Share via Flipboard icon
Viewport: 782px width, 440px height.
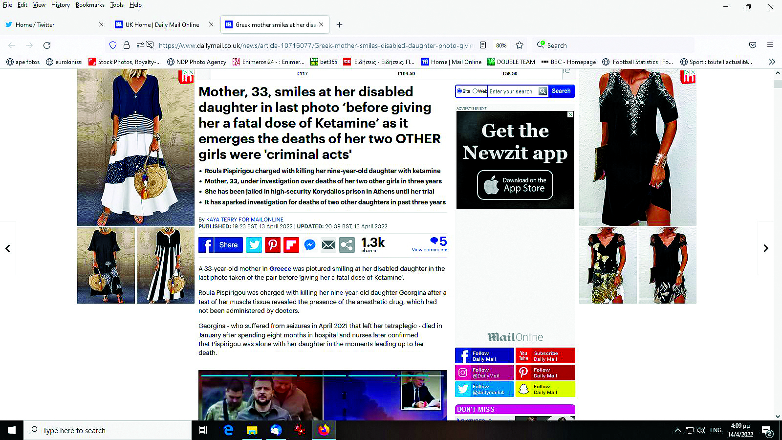click(x=291, y=245)
